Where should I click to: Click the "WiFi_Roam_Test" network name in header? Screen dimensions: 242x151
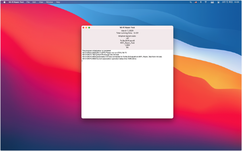point(127,43)
